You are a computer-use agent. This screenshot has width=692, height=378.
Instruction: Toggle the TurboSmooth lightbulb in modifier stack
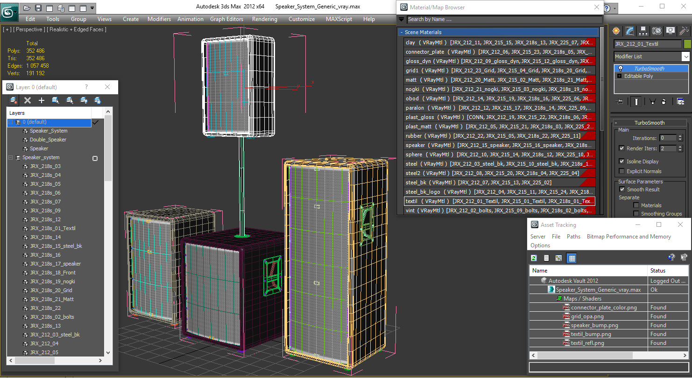click(x=621, y=69)
